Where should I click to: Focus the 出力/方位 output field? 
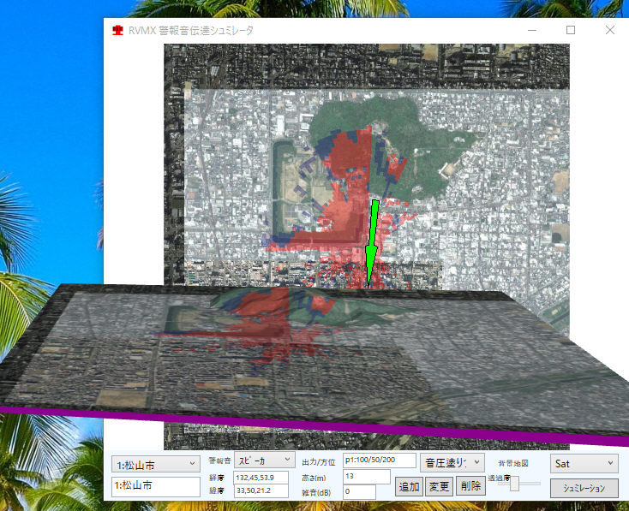pyautogui.click(x=379, y=460)
